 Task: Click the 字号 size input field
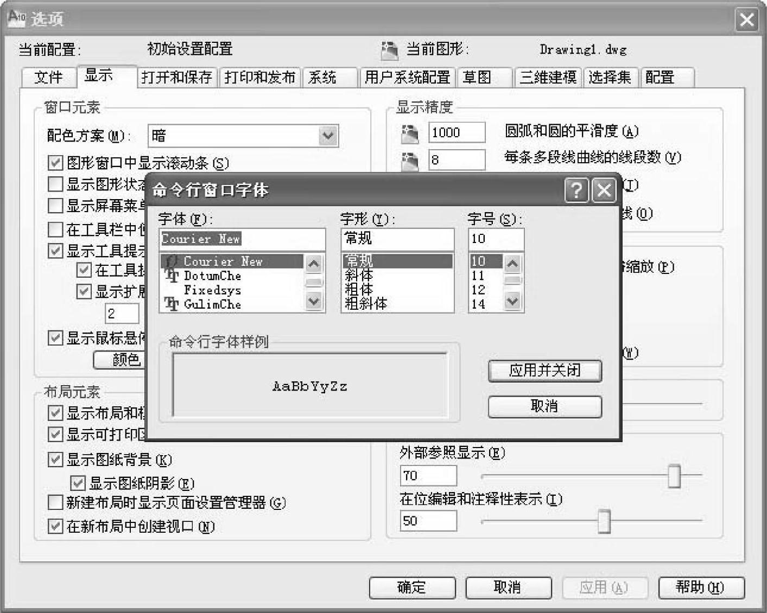click(x=496, y=239)
